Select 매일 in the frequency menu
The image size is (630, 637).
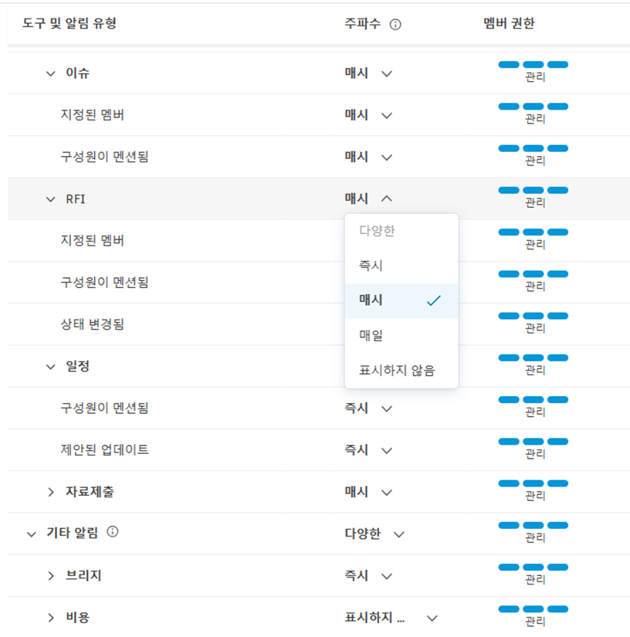371,335
